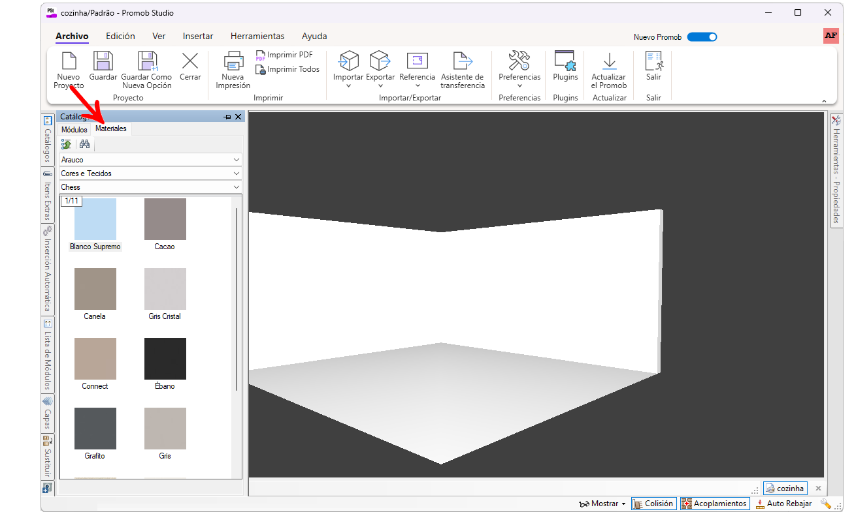Viewport: 854px width, 514px height.
Task: Open the Capas side panel
Action: point(47,414)
